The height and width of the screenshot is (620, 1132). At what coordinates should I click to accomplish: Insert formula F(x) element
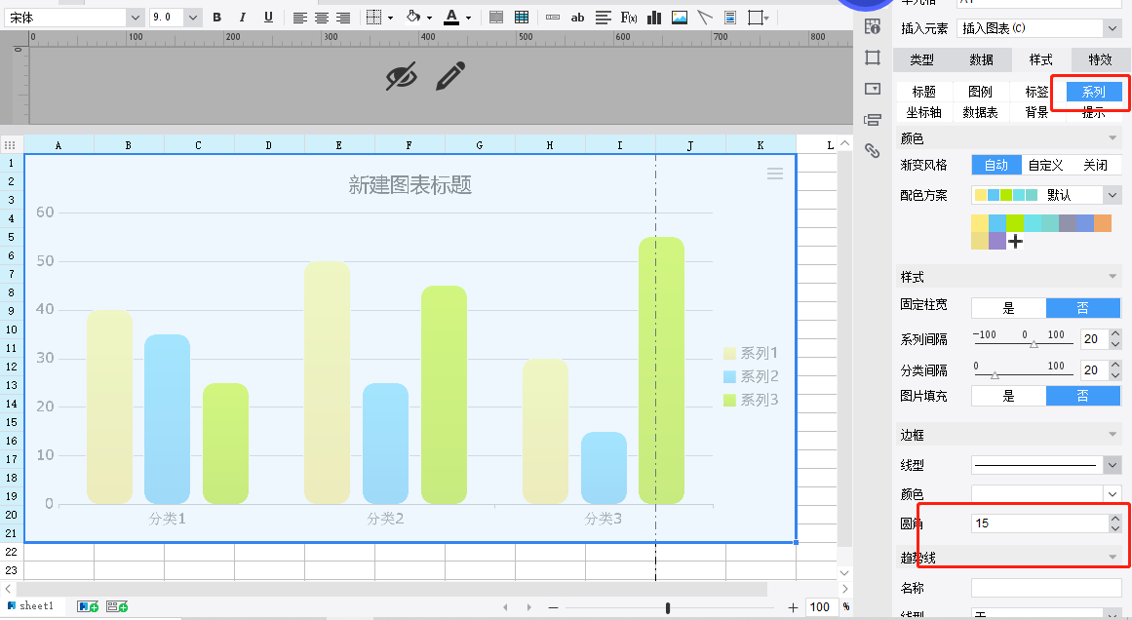[629, 18]
